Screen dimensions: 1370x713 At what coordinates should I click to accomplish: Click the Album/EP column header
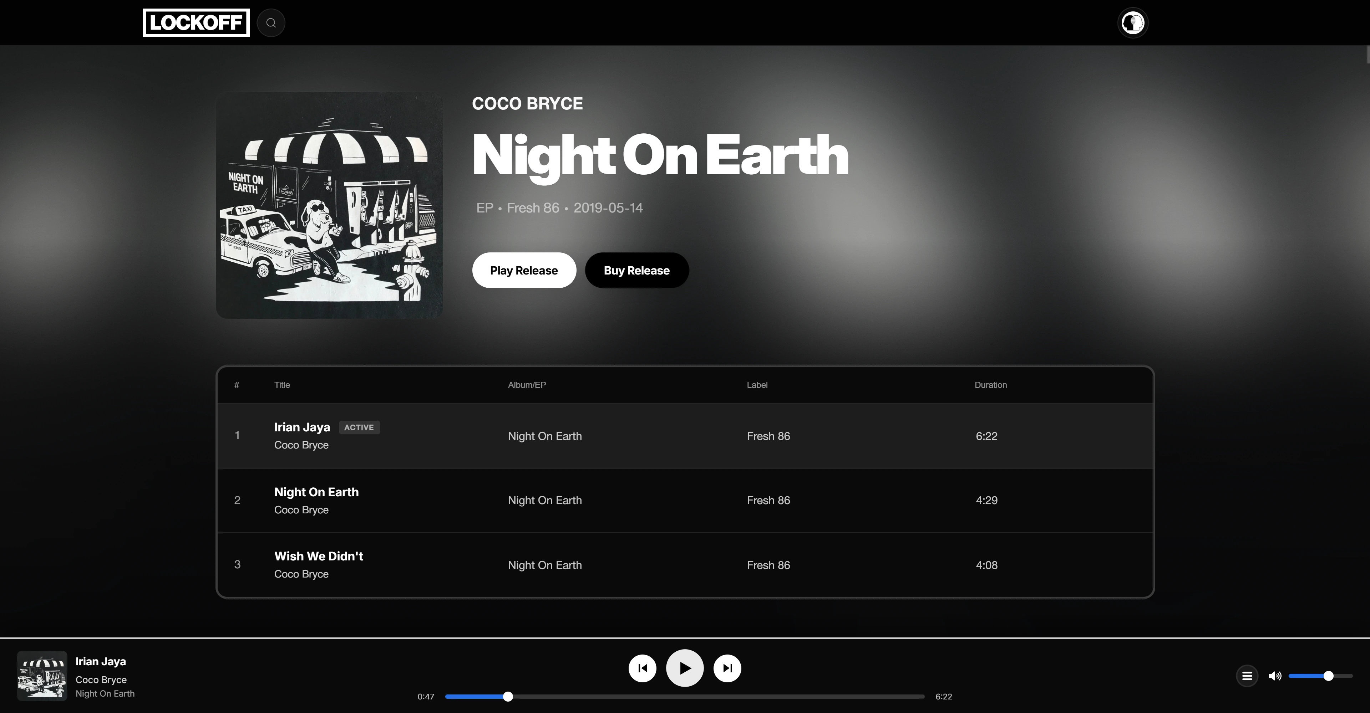527,385
